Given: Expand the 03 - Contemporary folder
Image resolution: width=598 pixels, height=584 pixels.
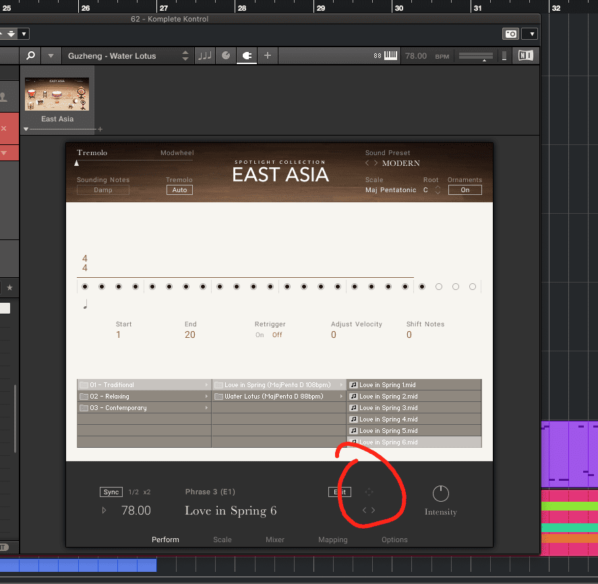Looking at the screenshot, I should click(x=144, y=408).
